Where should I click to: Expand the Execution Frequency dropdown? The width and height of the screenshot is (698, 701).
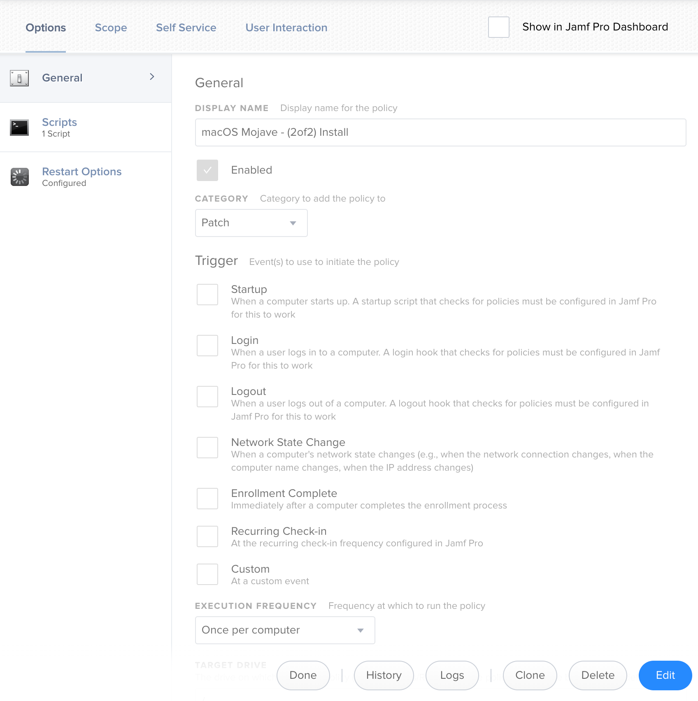tap(285, 630)
